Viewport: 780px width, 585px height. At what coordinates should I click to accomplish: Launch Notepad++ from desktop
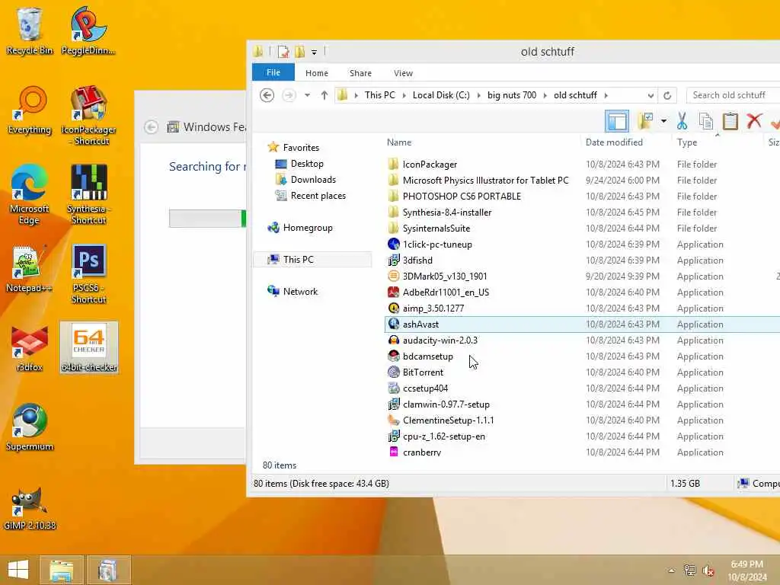30,269
